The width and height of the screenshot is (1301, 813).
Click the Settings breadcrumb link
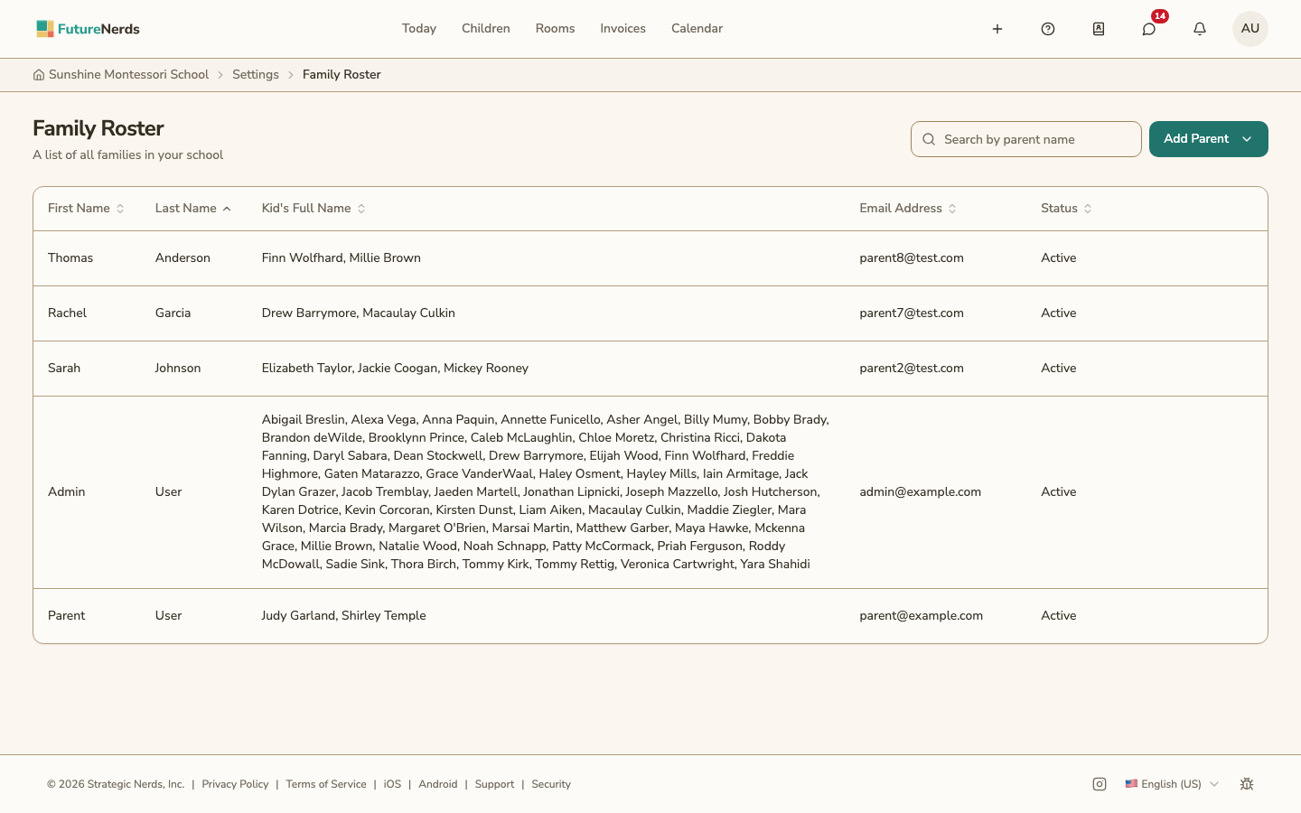point(256,75)
